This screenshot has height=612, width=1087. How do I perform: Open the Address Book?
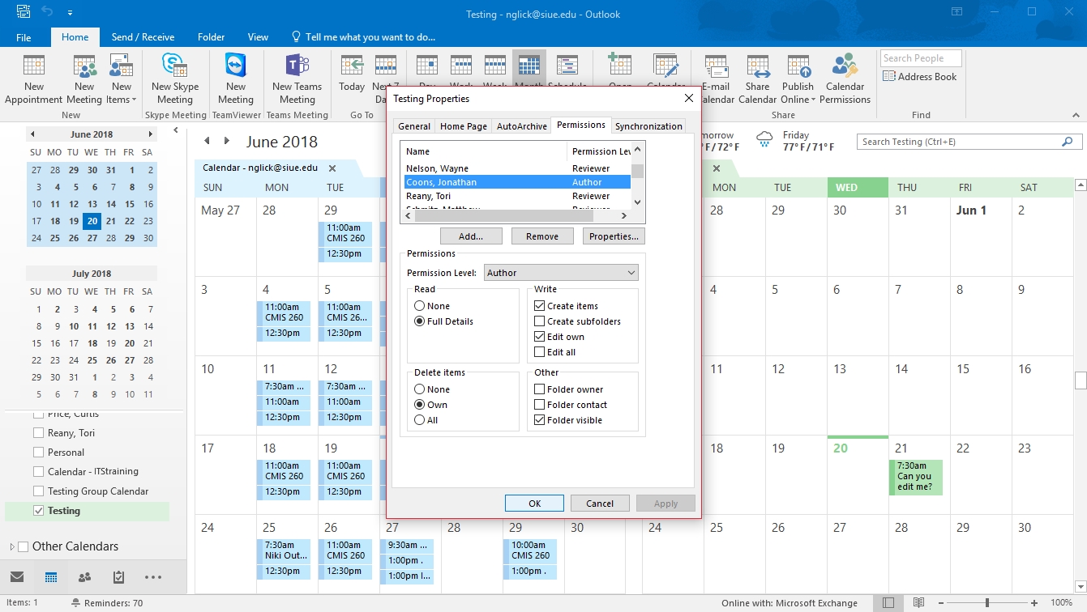920,77
